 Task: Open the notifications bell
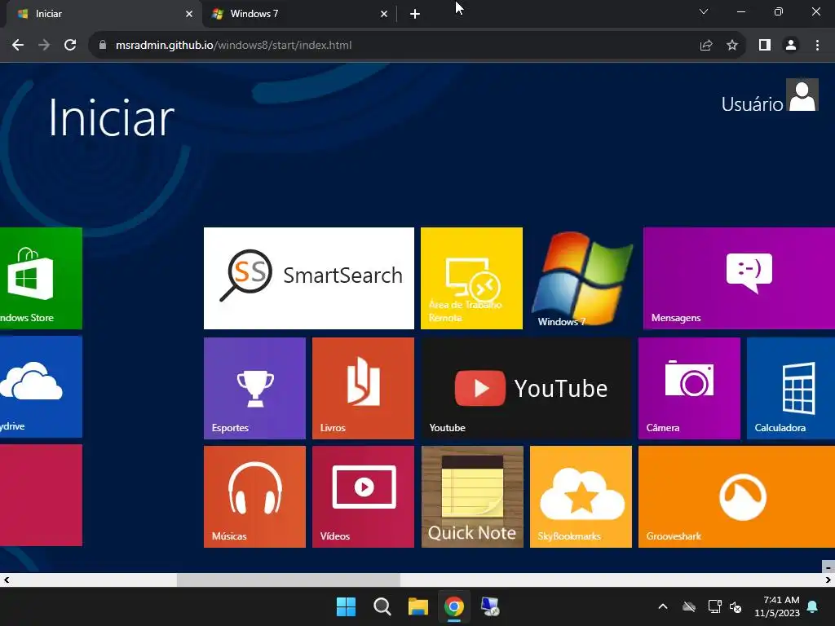pyautogui.click(x=813, y=606)
